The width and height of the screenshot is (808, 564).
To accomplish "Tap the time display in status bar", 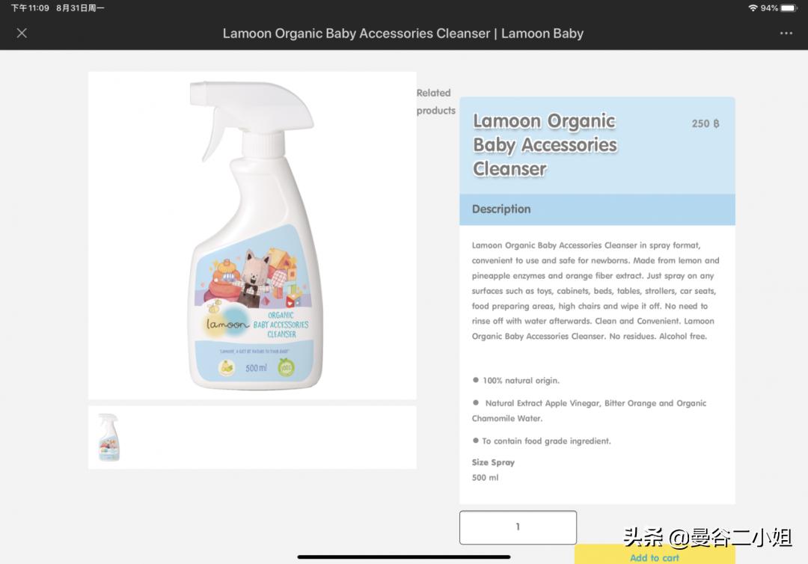I will coord(30,8).
